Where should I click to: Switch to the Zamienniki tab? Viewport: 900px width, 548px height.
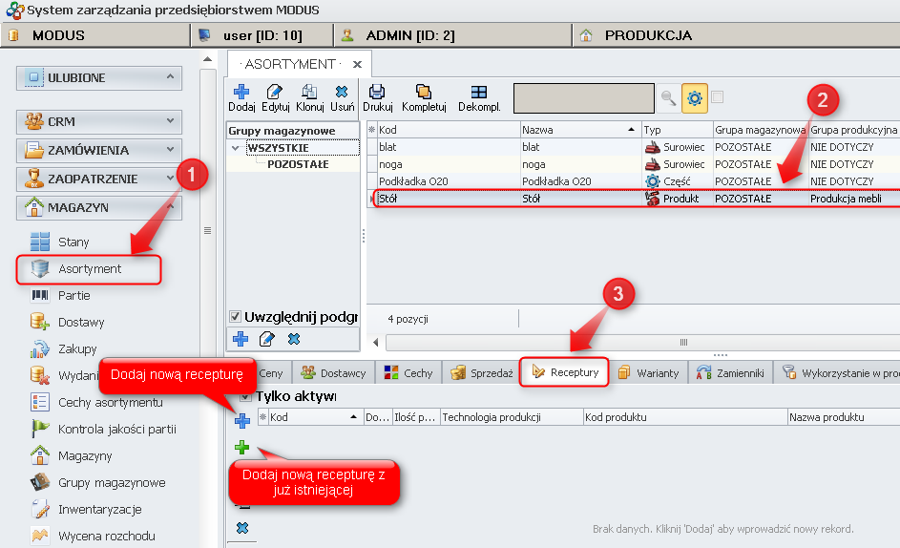coord(731,373)
